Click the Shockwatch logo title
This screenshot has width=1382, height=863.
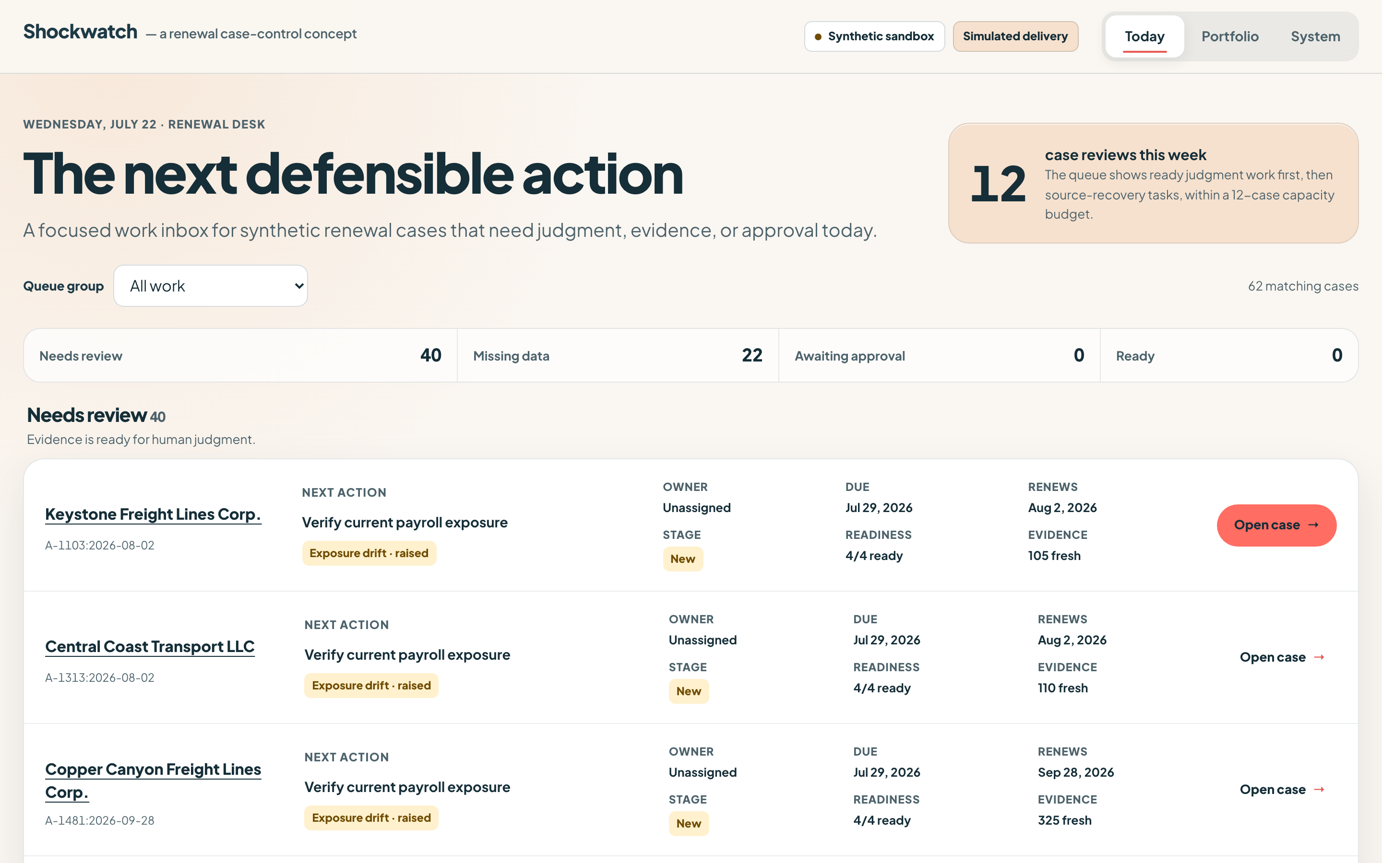(x=81, y=32)
